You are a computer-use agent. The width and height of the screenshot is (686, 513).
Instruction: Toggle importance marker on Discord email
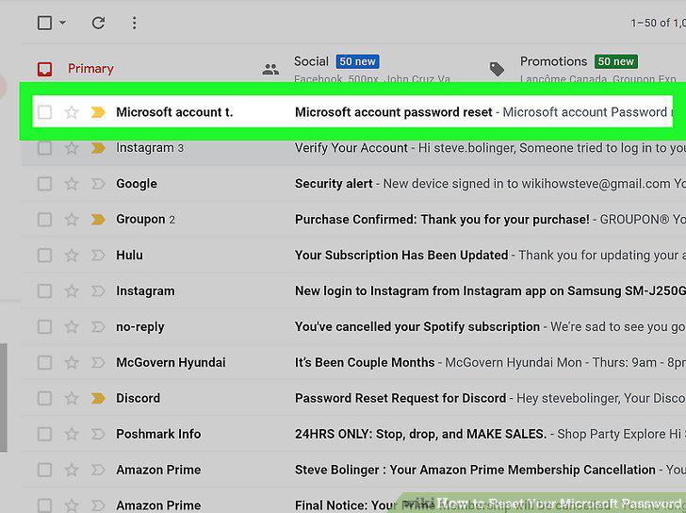pos(98,398)
